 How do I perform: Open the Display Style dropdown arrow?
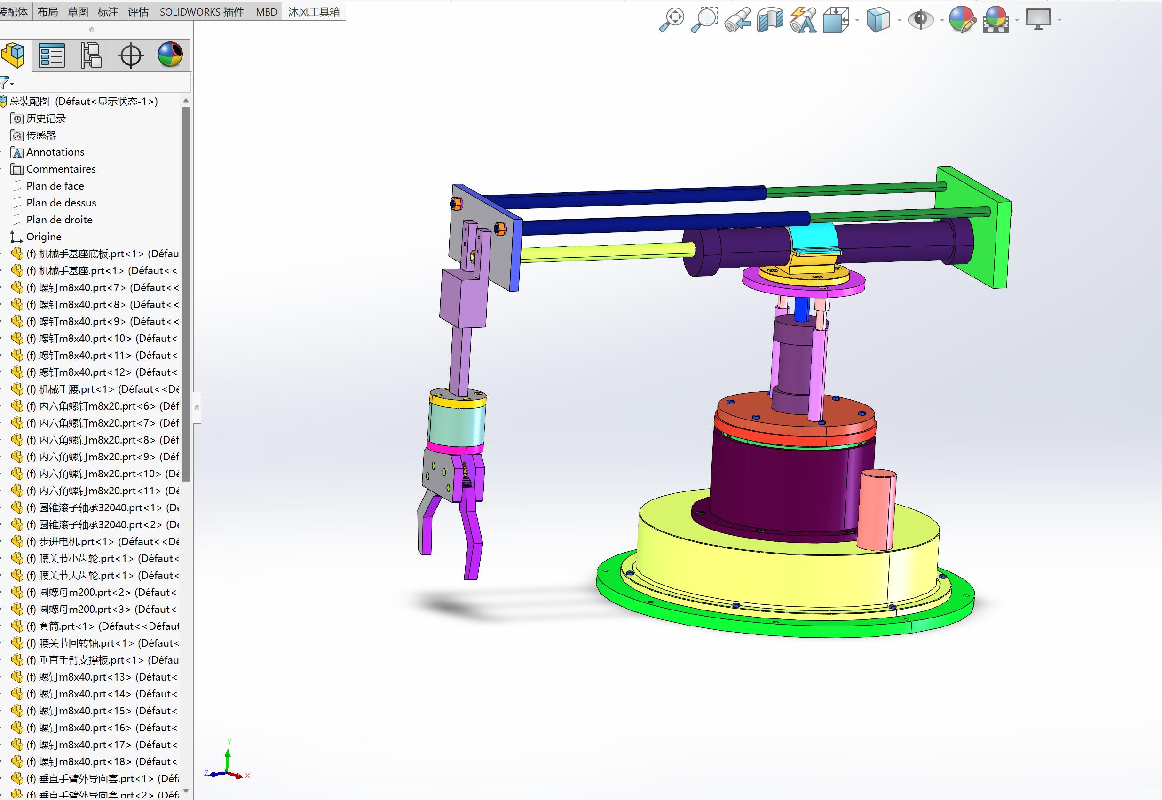coord(900,20)
